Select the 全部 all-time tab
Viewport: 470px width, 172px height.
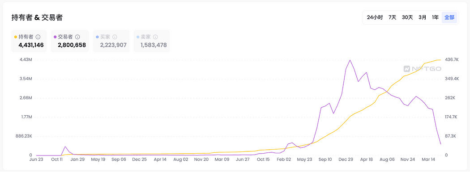[449, 17]
